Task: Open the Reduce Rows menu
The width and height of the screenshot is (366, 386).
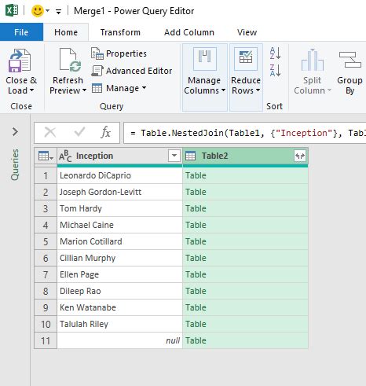Action: click(x=246, y=77)
